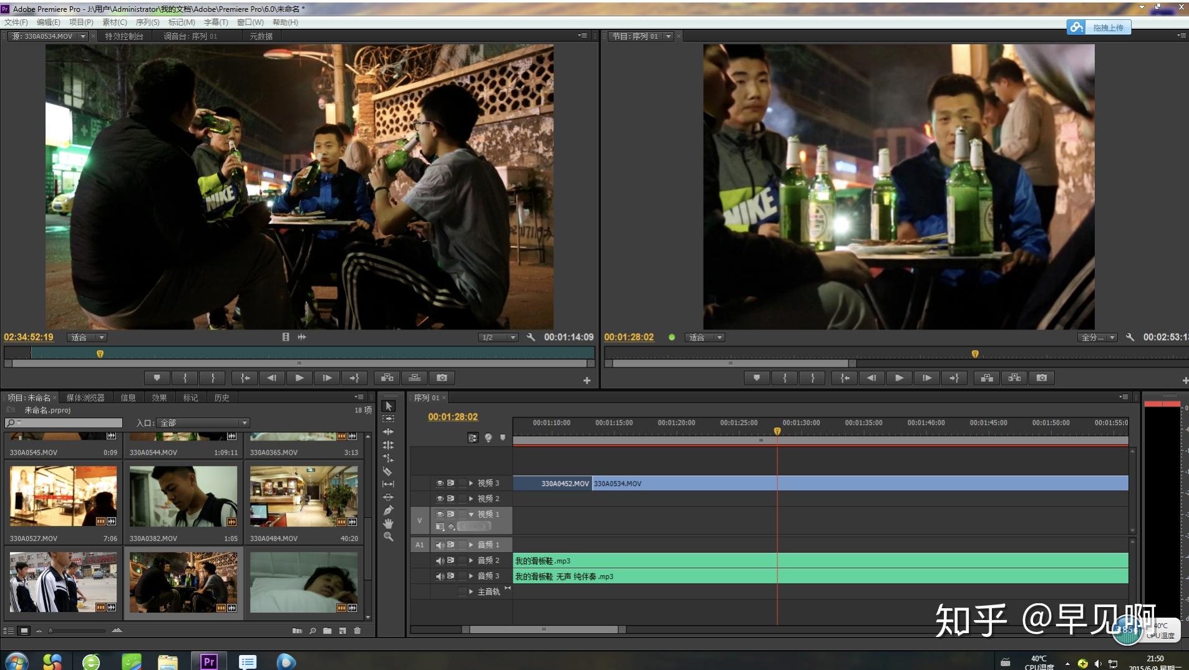Select the Slip tool
The width and height of the screenshot is (1189, 670).
pos(388,484)
